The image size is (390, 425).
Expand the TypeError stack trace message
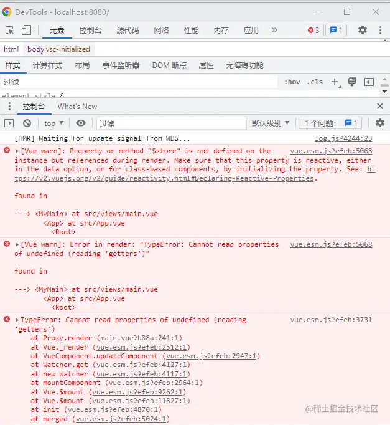coord(17,320)
